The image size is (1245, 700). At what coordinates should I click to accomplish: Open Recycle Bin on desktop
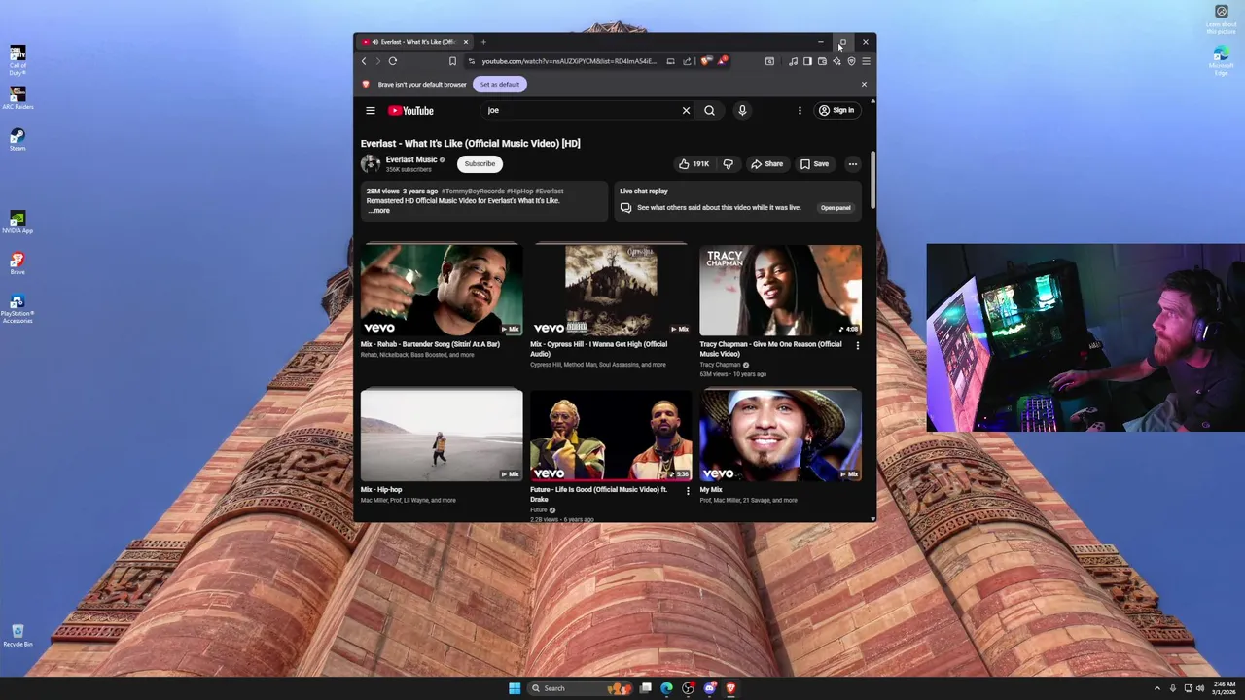tap(18, 636)
